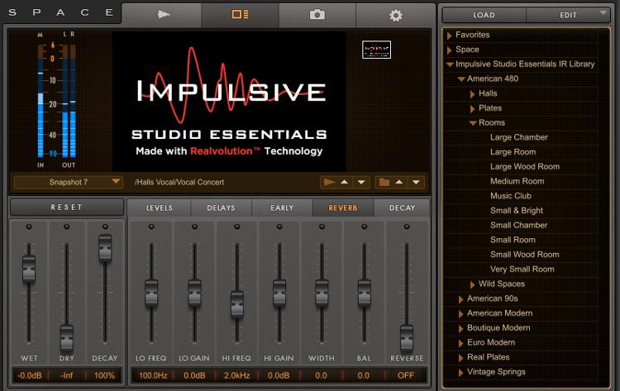
Task: Click the LOAD button
Action: [x=484, y=15]
